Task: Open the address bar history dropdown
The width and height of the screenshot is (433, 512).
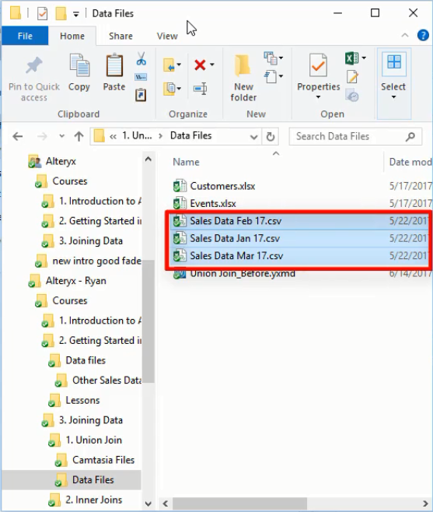Action: coord(254,137)
